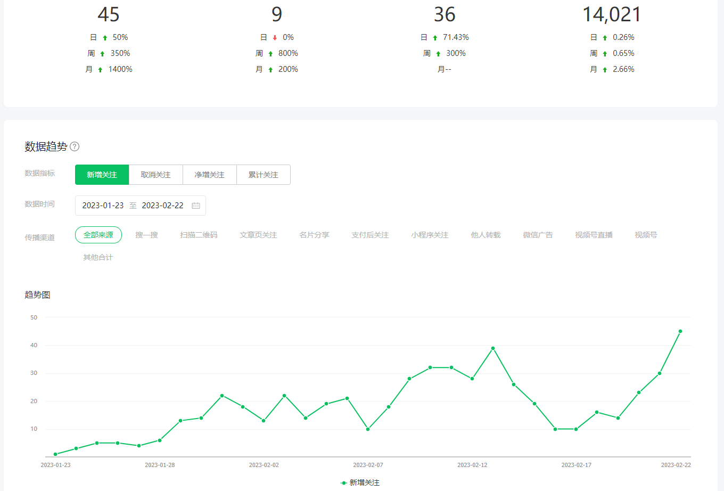Choose the 文章页关注 channel
724x491 pixels.
point(258,235)
